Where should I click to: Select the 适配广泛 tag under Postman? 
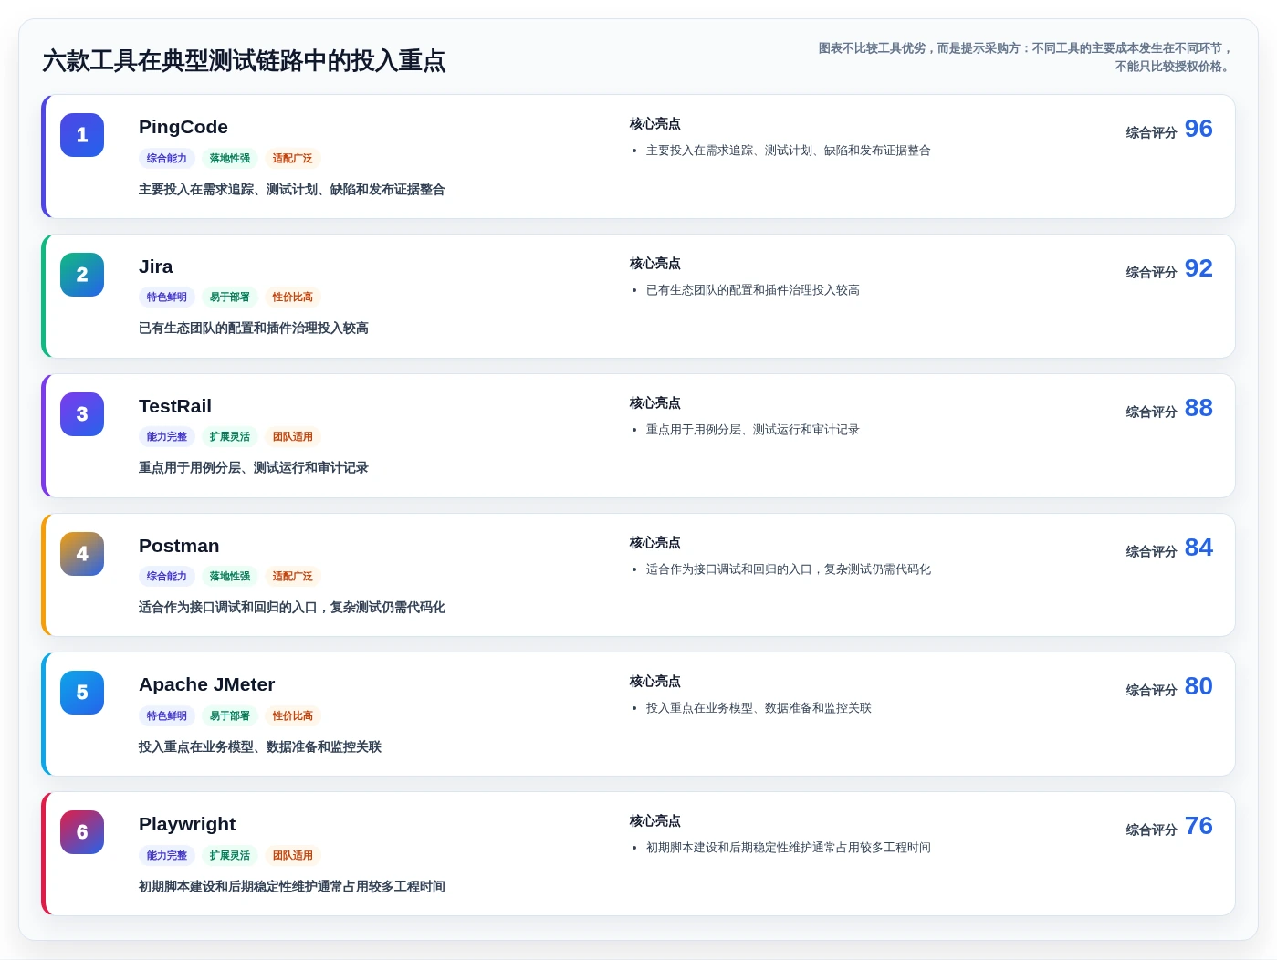tap(293, 576)
